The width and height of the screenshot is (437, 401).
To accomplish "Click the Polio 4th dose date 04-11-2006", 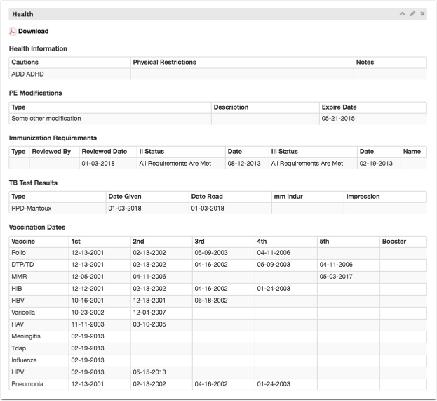I will pyautogui.click(x=274, y=253).
